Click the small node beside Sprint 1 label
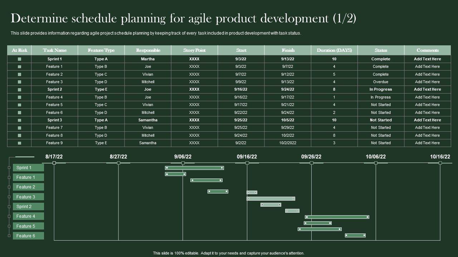Screen dimensions: 458x257 9,168
